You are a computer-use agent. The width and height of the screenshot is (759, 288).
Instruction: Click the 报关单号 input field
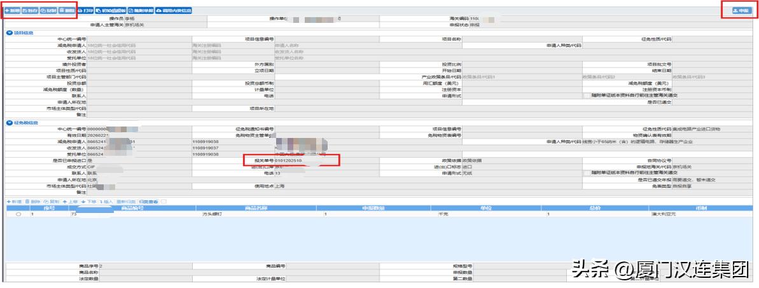click(x=327, y=160)
